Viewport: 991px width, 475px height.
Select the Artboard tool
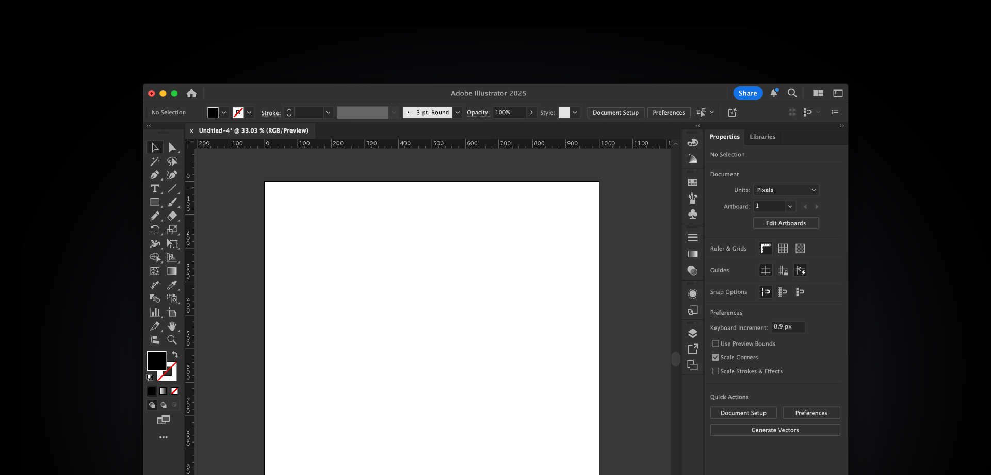172,313
